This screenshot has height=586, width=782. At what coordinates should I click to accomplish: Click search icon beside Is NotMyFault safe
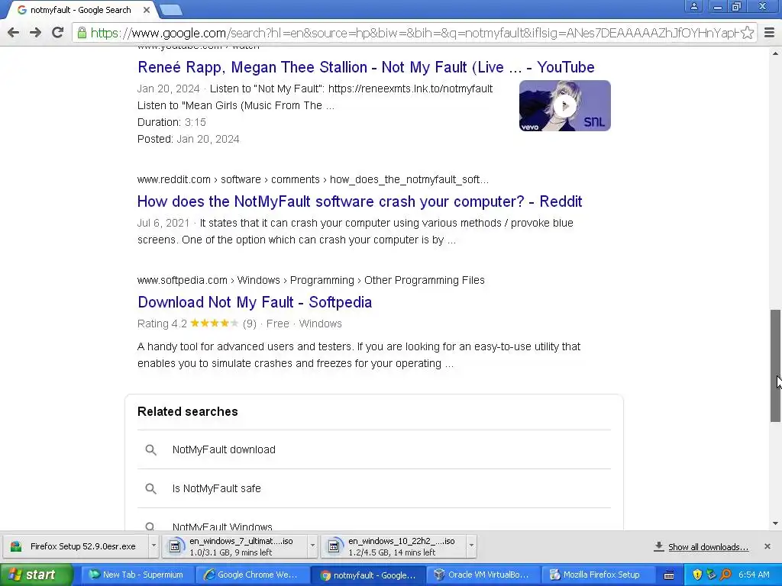[x=150, y=489]
